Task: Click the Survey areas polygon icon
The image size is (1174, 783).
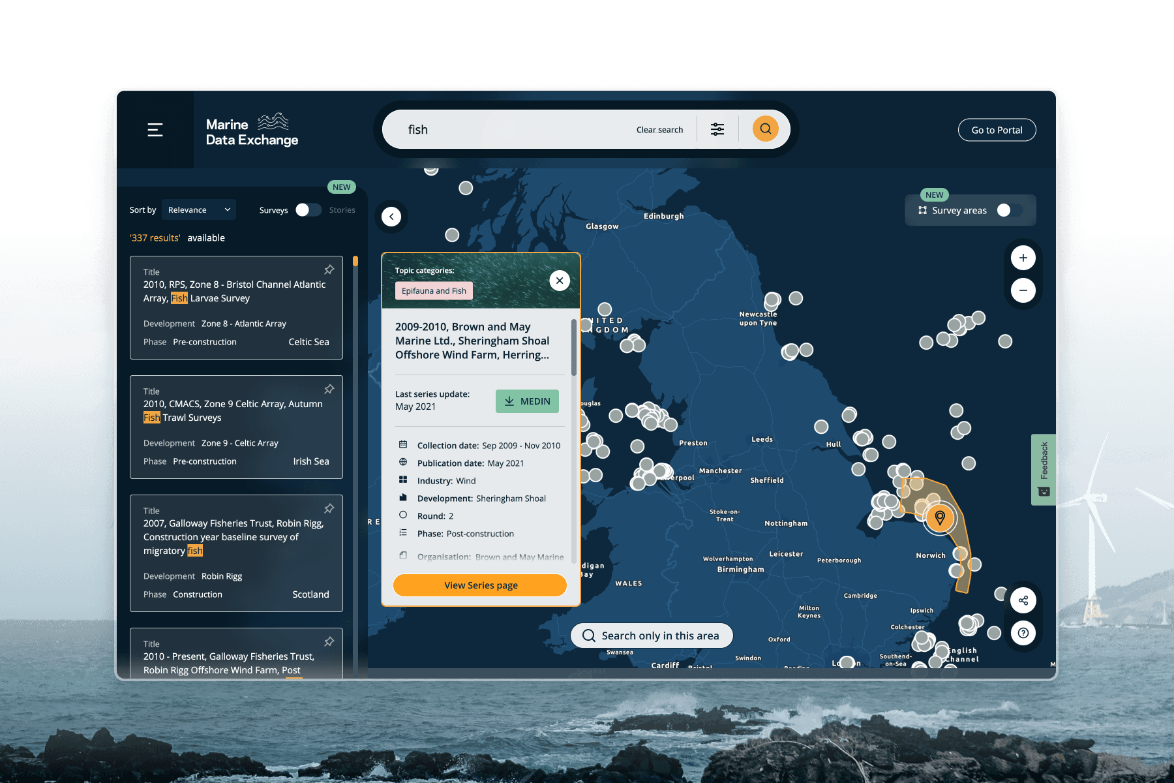Action: pyautogui.click(x=922, y=210)
